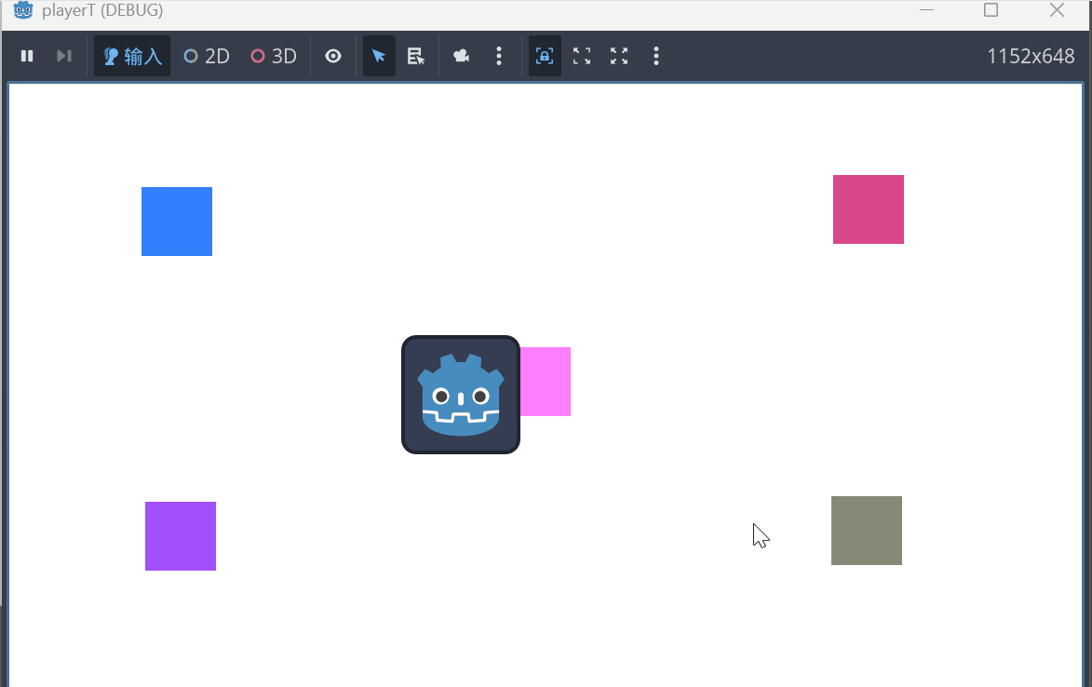Choose the list select tool icon
The height and width of the screenshot is (687, 1092).
pos(416,56)
